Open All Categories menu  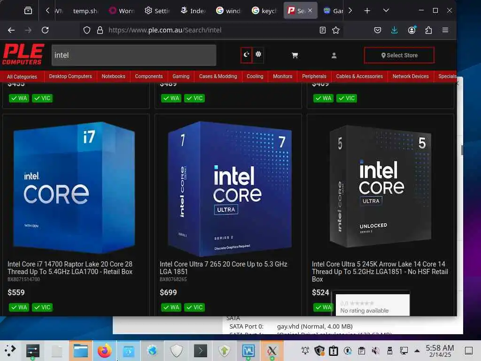click(x=22, y=77)
